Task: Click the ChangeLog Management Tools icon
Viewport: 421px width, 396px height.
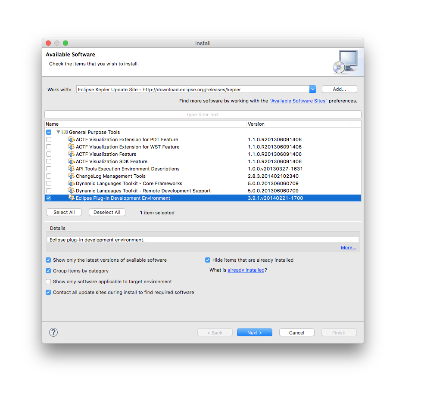Action: (72, 176)
